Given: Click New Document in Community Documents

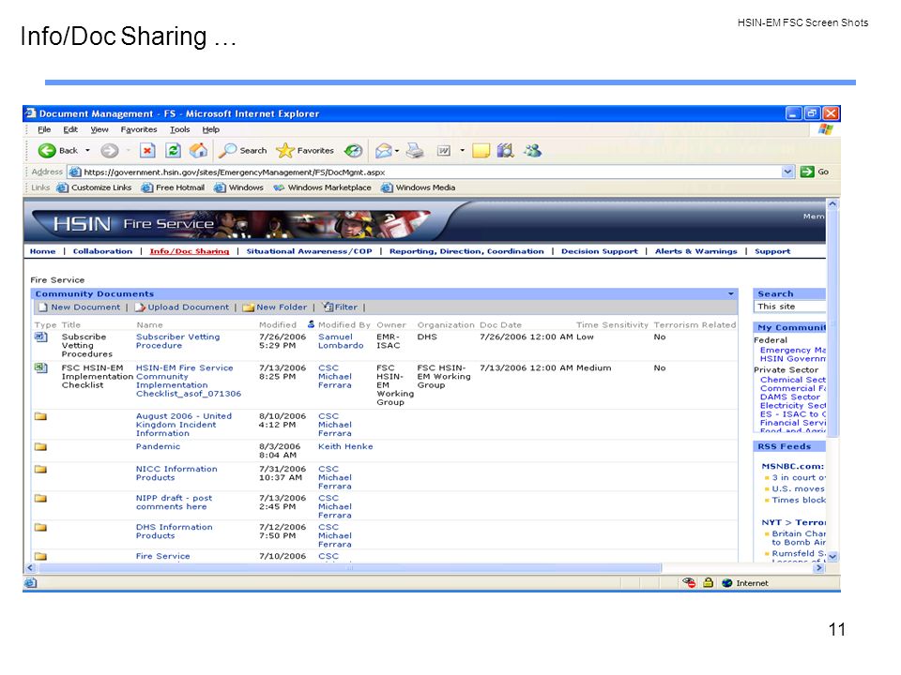Looking at the screenshot, I should click(x=80, y=307).
